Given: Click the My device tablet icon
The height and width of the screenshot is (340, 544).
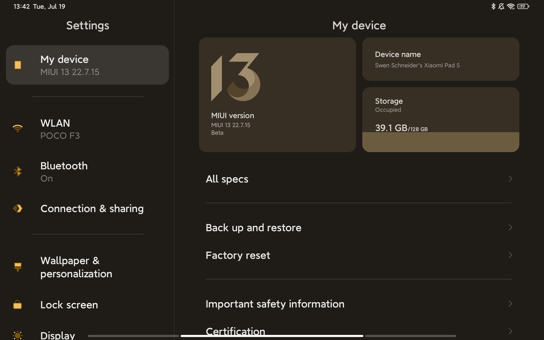Looking at the screenshot, I should [x=18, y=65].
